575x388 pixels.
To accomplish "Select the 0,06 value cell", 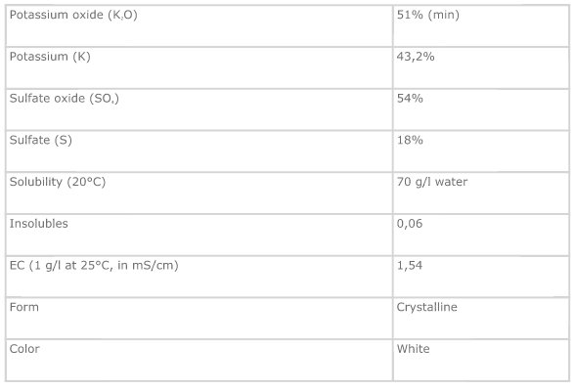I will click(x=481, y=235).
